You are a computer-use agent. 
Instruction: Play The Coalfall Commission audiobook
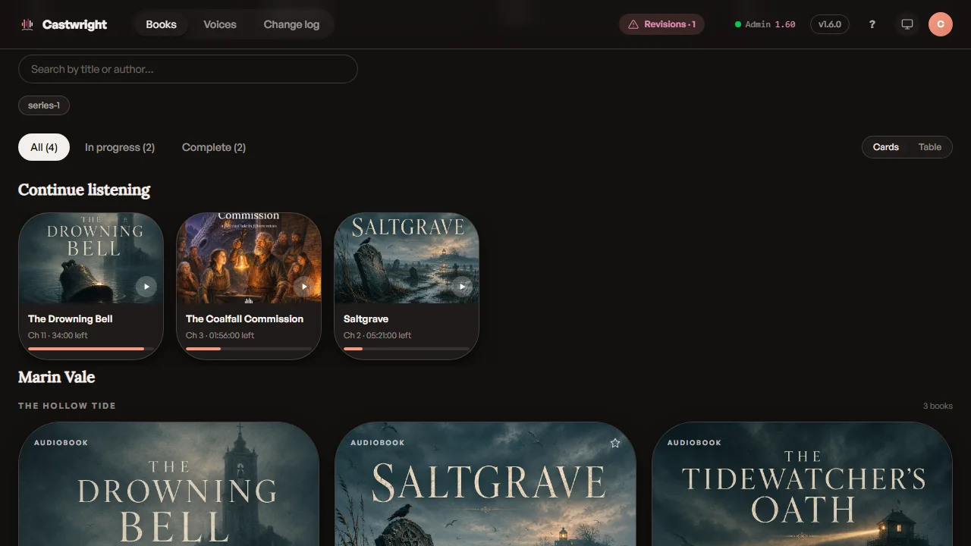coord(304,287)
